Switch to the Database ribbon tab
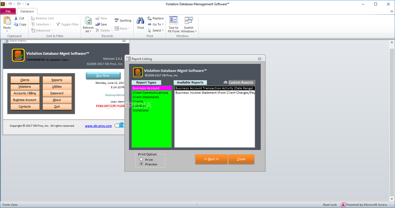 pos(27,11)
